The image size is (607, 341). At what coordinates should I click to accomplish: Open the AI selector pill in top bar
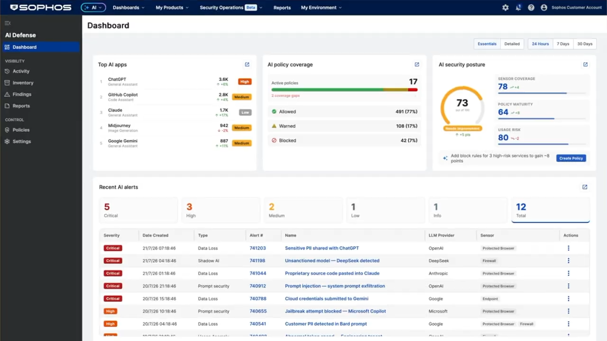click(x=93, y=8)
